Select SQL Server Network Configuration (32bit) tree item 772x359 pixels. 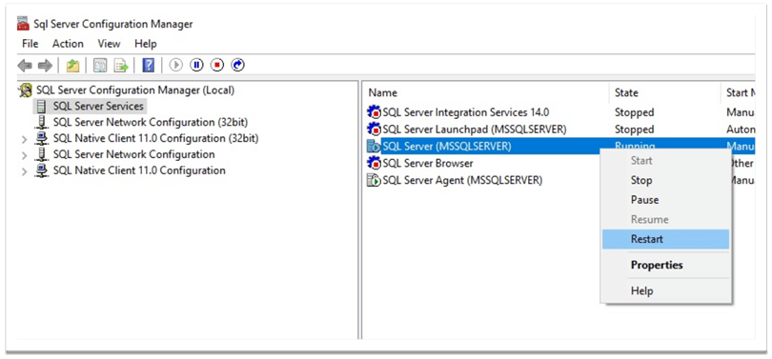tap(151, 122)
